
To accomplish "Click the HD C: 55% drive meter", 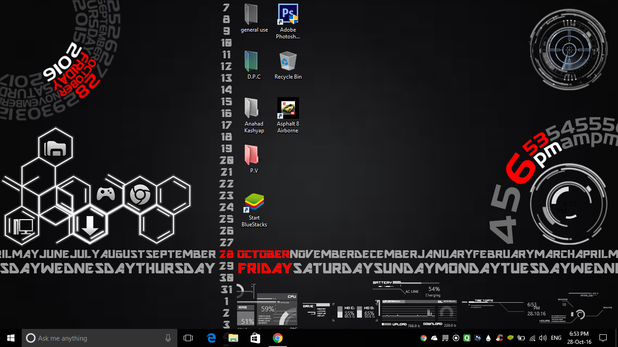I will [x=346, y=313].
